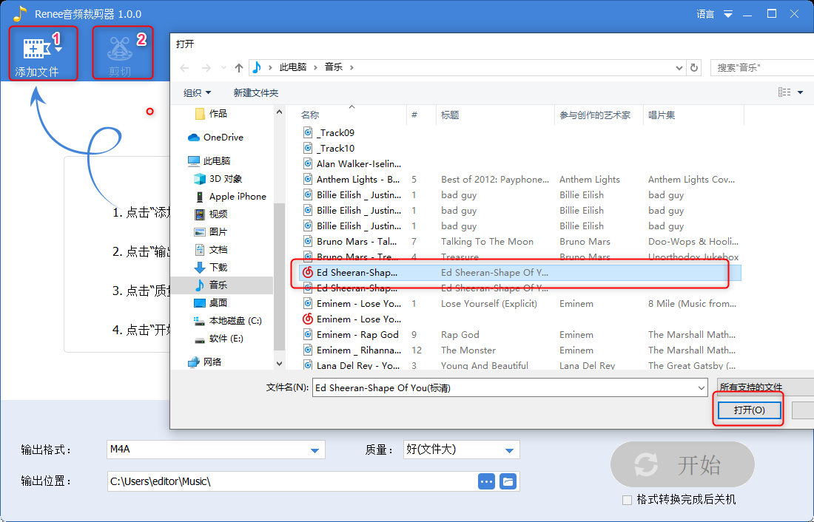Open the 文件名 combo box dropdown arrow
The image size is (814, 522).
(x=702, y=387)
